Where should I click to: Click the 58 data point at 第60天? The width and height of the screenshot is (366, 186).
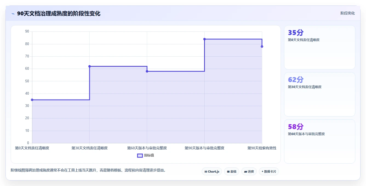click(147, 71)
